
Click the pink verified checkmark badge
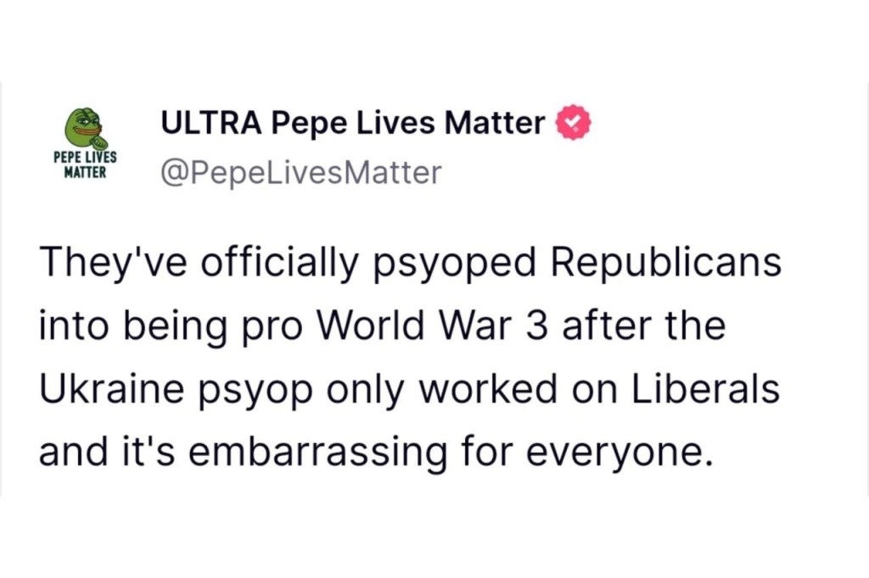(573, 124)
